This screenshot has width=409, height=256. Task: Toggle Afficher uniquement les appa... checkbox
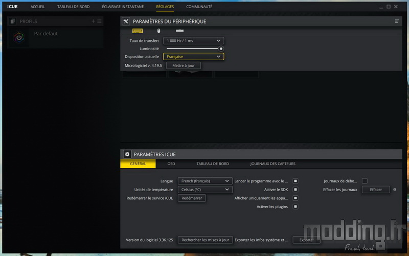point(296,198)
